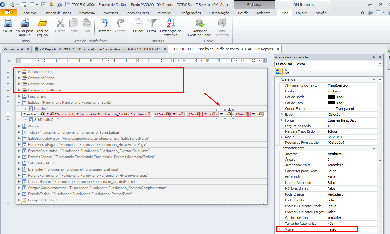390x234 pixels.
Task: Sort property grid alphabetically
Action: [287, 72]
